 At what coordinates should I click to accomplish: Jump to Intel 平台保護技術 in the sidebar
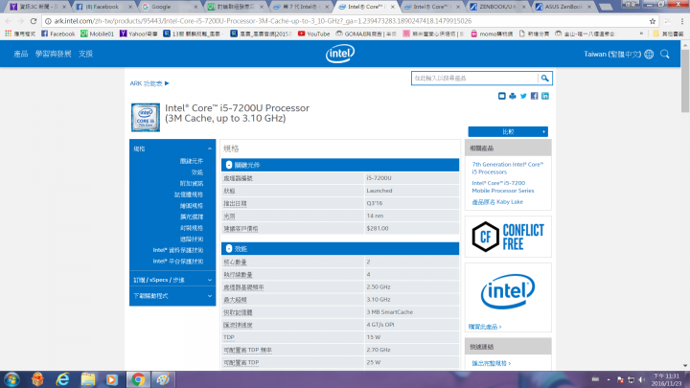pyautogui.click(x=178, y=262)
